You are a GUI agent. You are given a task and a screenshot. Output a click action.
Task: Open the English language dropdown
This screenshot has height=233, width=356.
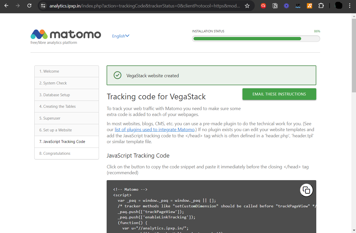point(121,36)
